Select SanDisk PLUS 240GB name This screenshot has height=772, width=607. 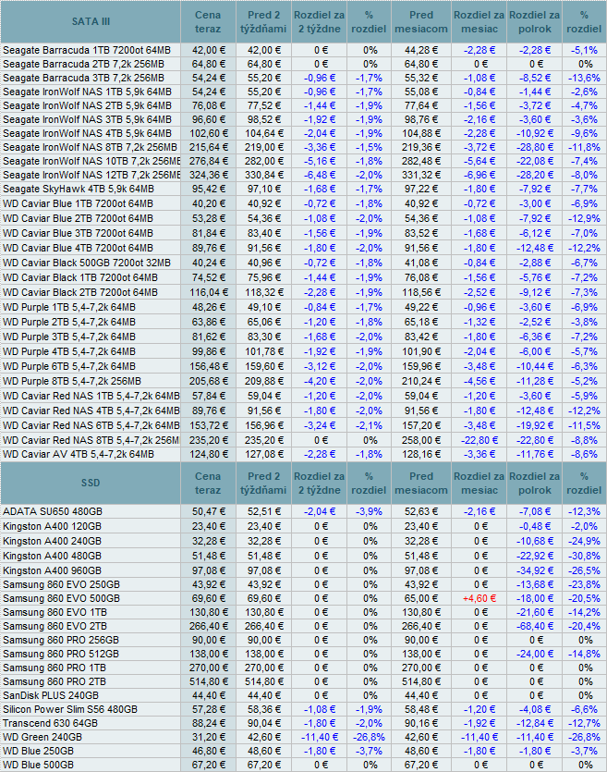[51, 695]
